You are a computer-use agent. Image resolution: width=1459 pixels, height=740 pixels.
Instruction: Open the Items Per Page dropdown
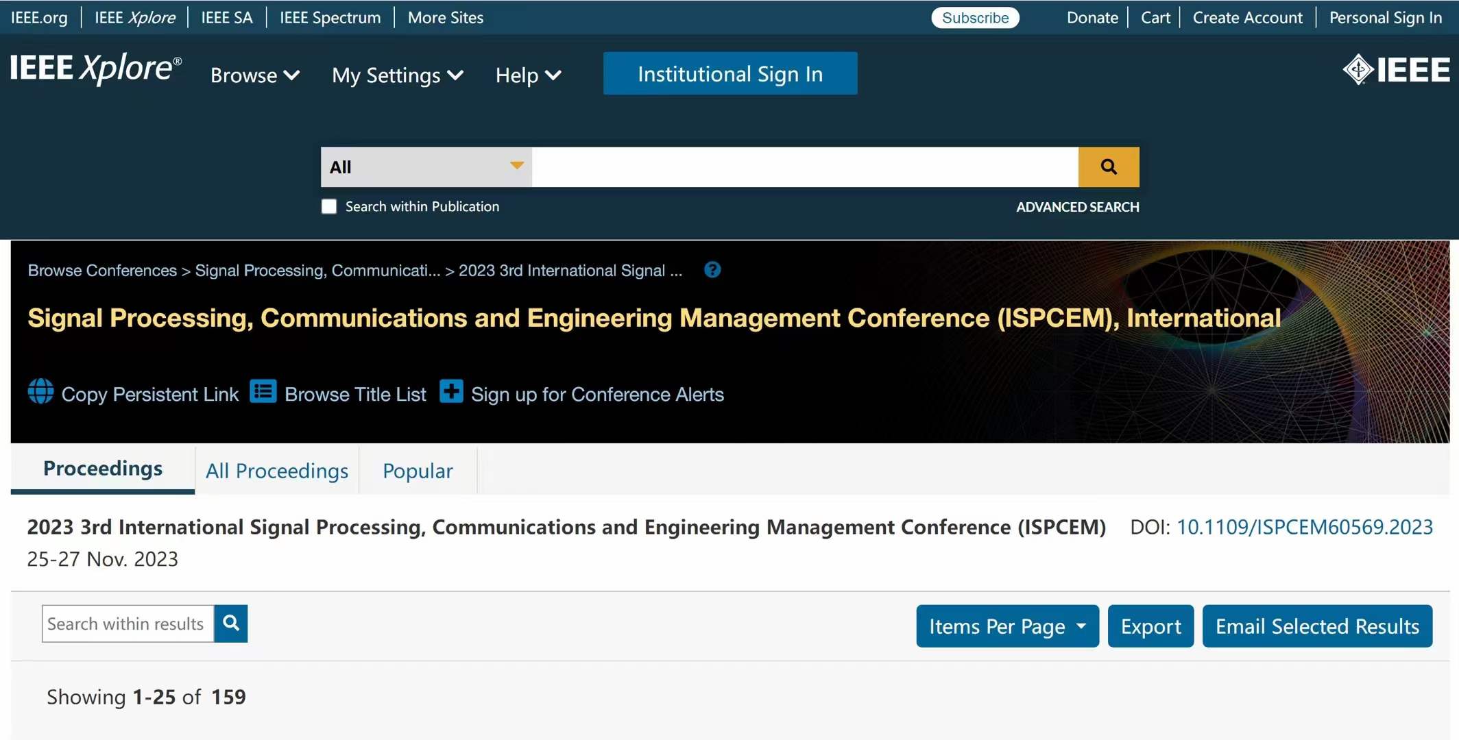coord(1007,626)
